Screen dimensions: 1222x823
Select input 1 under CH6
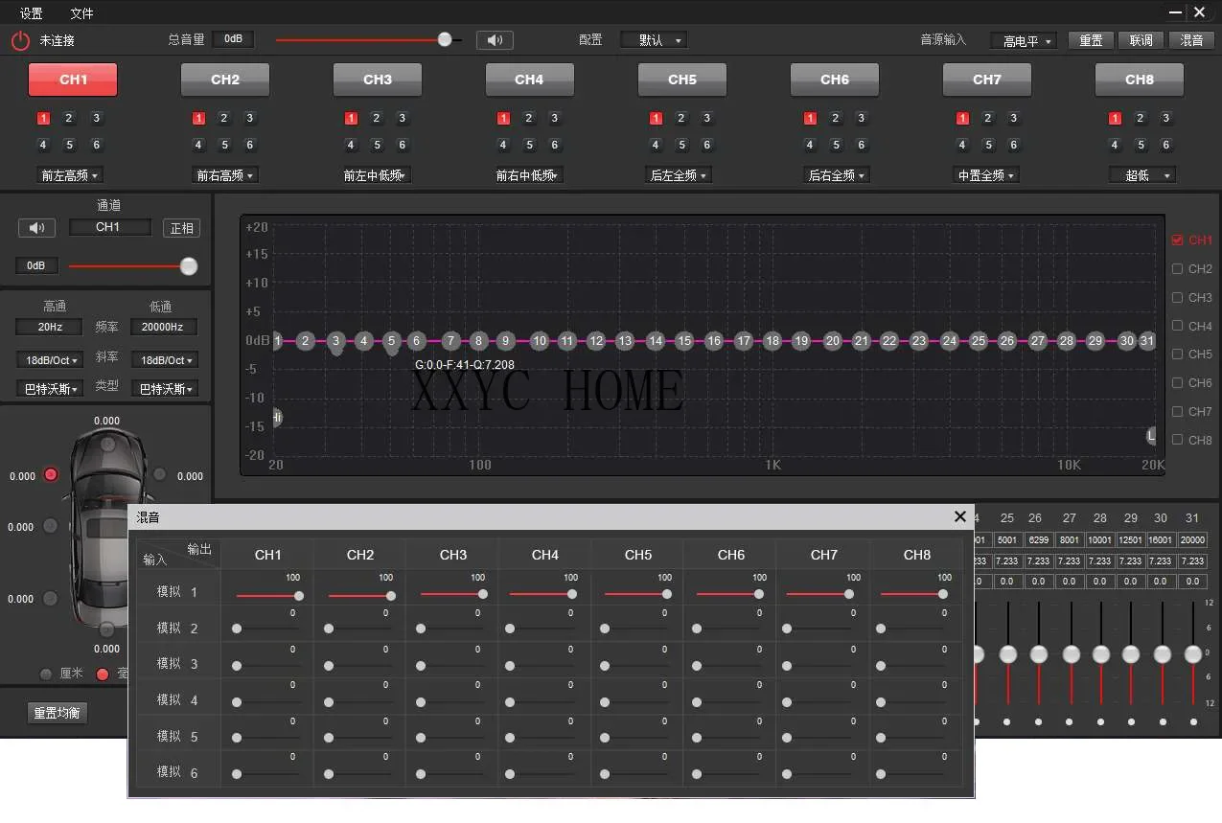click(x=810, y=119)
